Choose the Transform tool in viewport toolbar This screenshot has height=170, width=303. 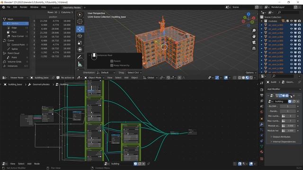click(x=80, y=50)
